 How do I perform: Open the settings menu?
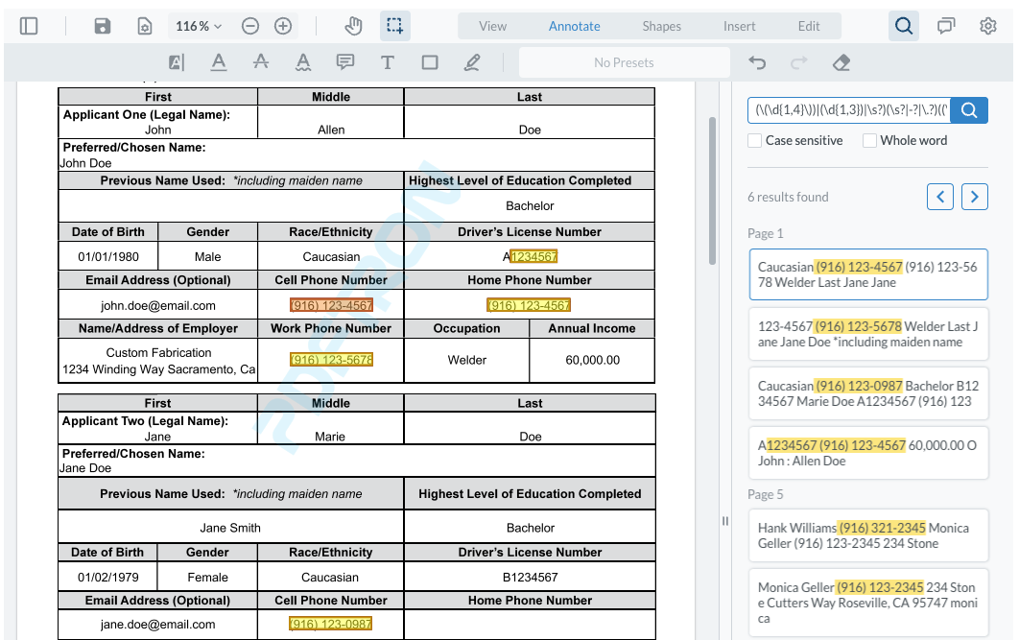tap(988, 26)
